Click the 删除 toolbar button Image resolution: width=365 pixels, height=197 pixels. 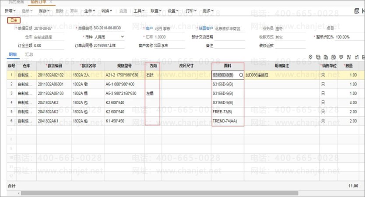click(60, 11)
